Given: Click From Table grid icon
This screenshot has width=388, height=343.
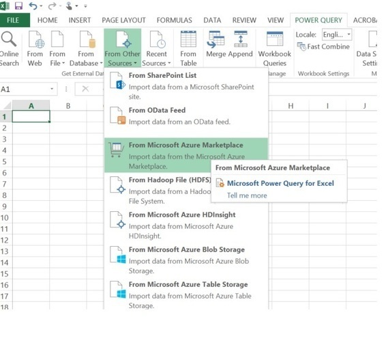Looking at the screenshot, I should pos(188,39).
